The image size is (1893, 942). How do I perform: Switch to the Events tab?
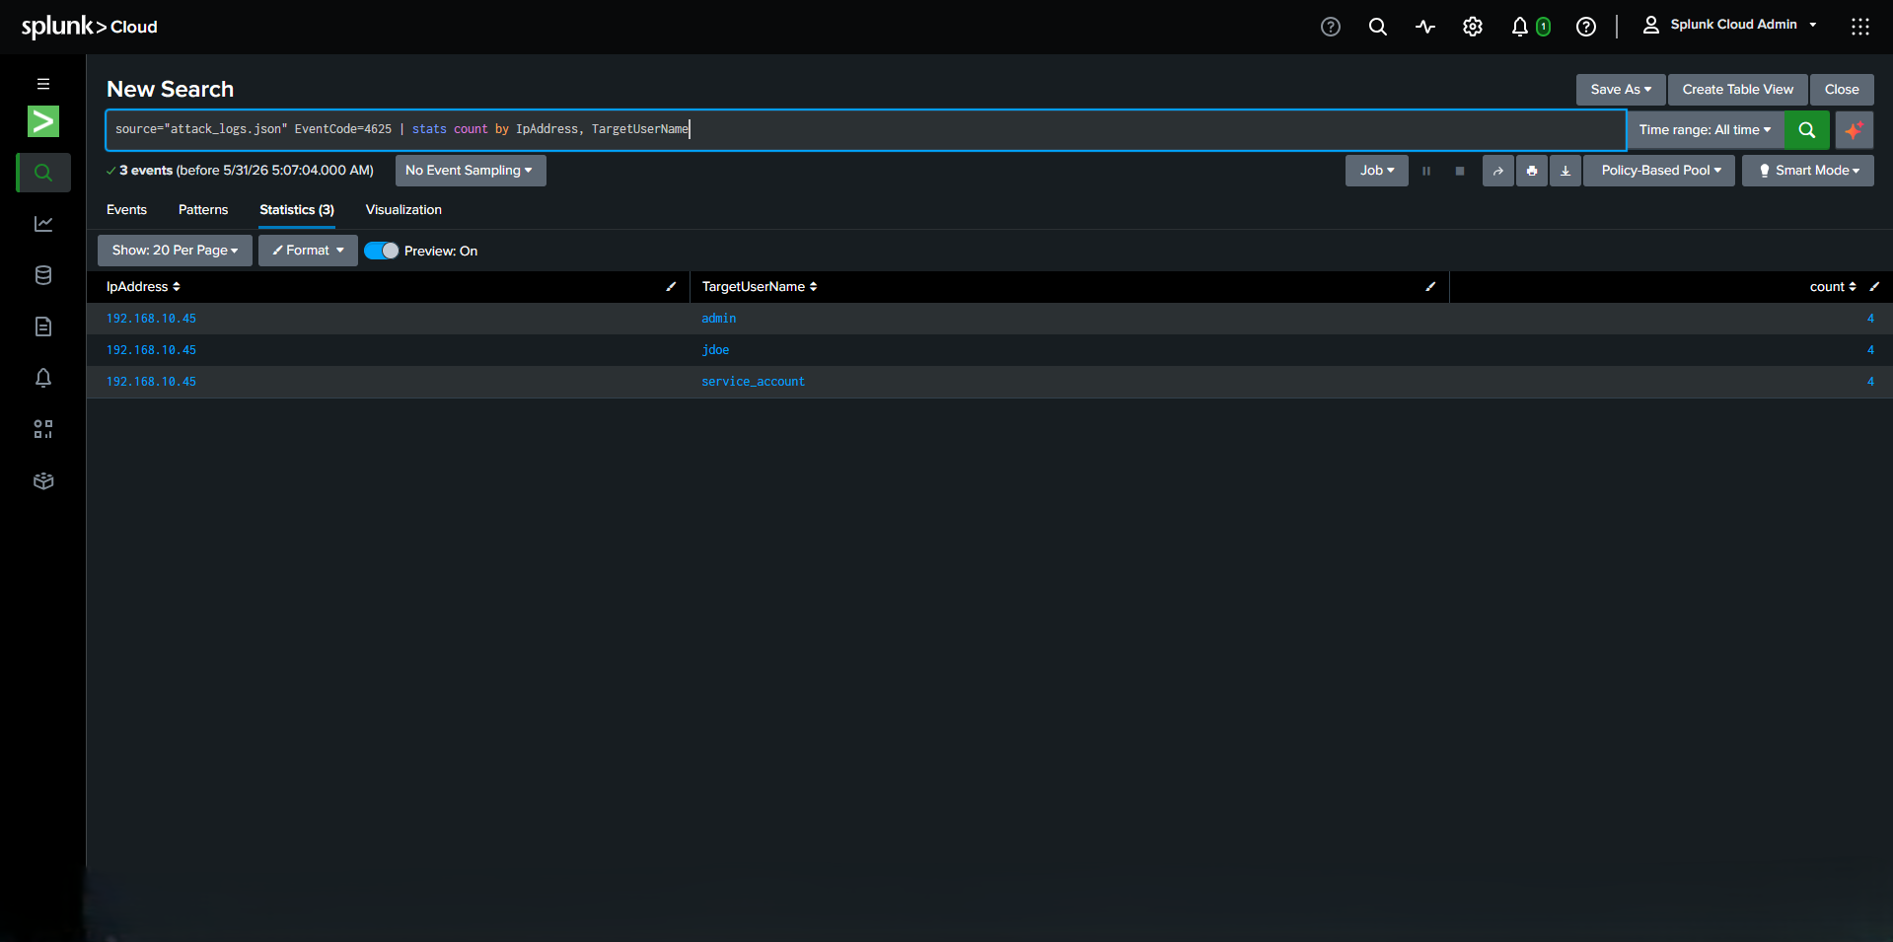(x=126, y=210)
